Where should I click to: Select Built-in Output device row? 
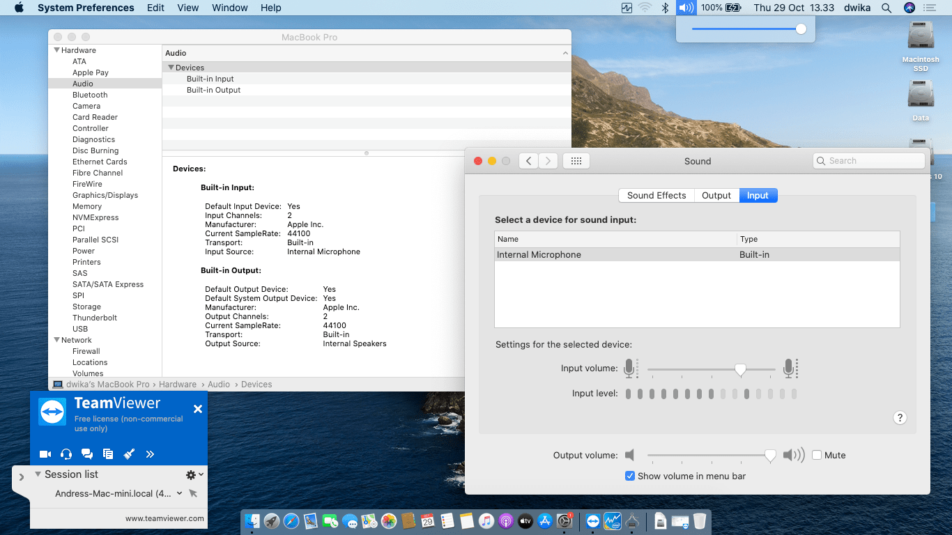367,90
